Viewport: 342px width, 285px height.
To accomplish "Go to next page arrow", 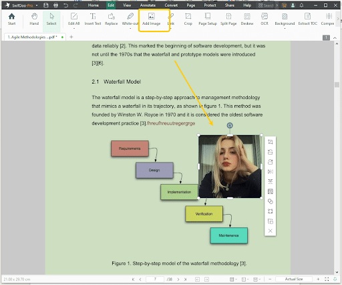I will 178,279.
